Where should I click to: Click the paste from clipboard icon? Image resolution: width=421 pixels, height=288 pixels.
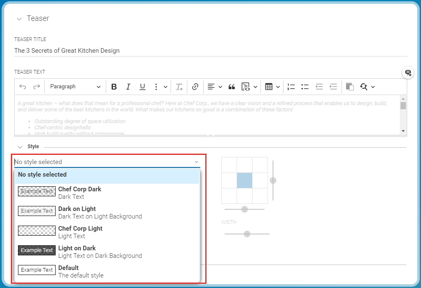pos(350,87)
